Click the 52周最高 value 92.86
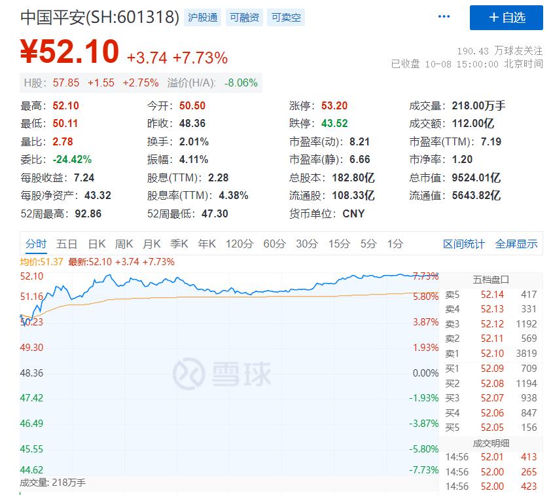 pyautogui.click(x=88, y=213)
